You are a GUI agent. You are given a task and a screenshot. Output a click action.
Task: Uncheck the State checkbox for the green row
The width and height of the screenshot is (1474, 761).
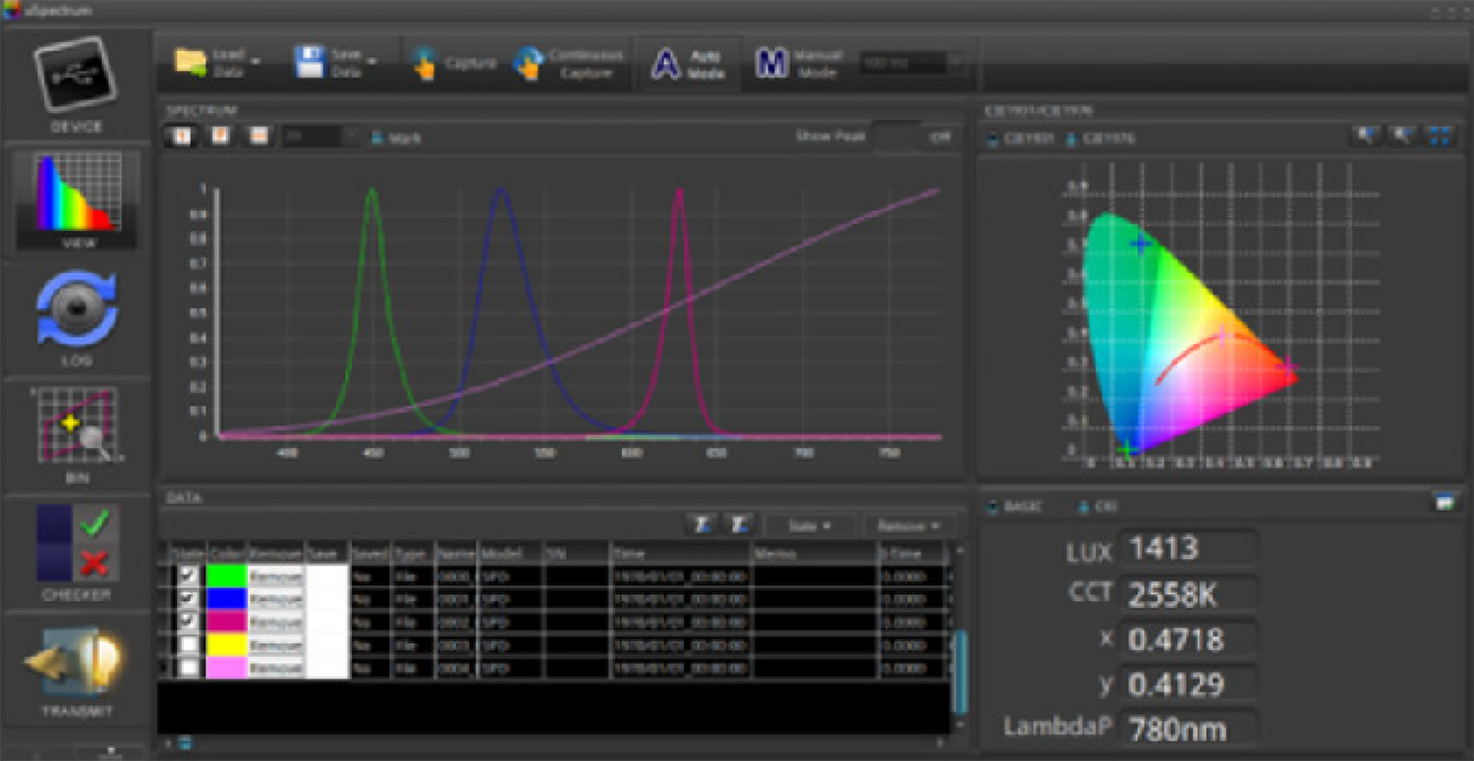188,575
